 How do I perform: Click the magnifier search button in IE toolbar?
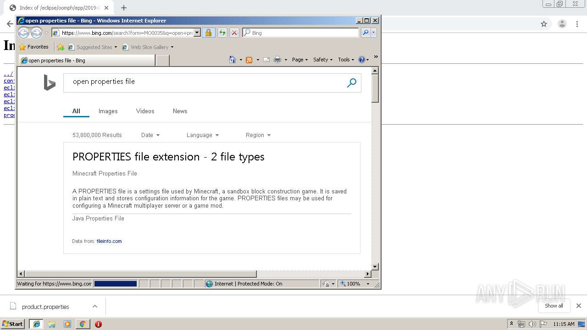click(x=365, y=33)
